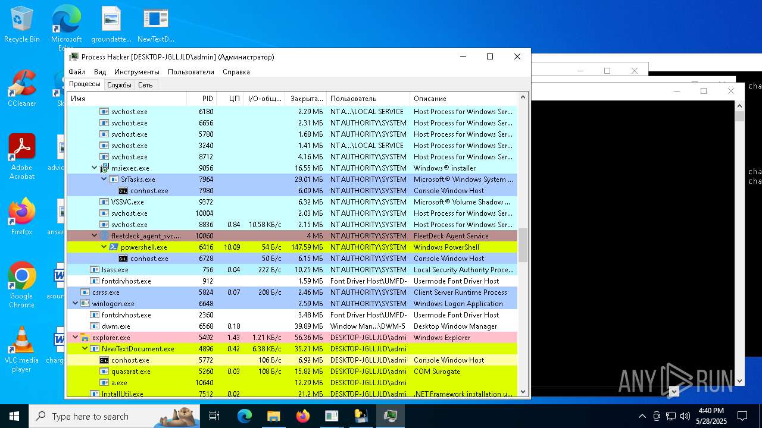This screenshot has height=428, width=762.
Task: Click the dwm.exe process icon
Action: [x=95, y=326]
